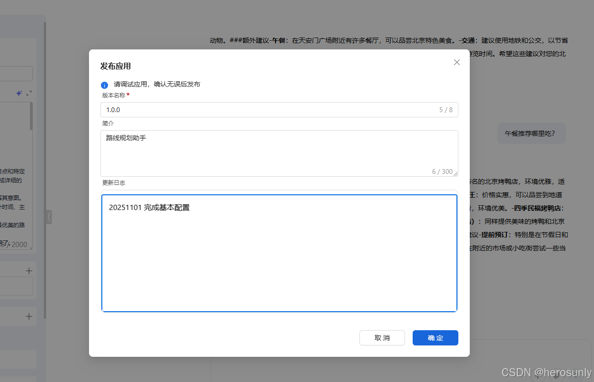Click the expand-fullscreen icon beside the sparkle icon
This screenshot has height=382, width=594.
(29, 93)
